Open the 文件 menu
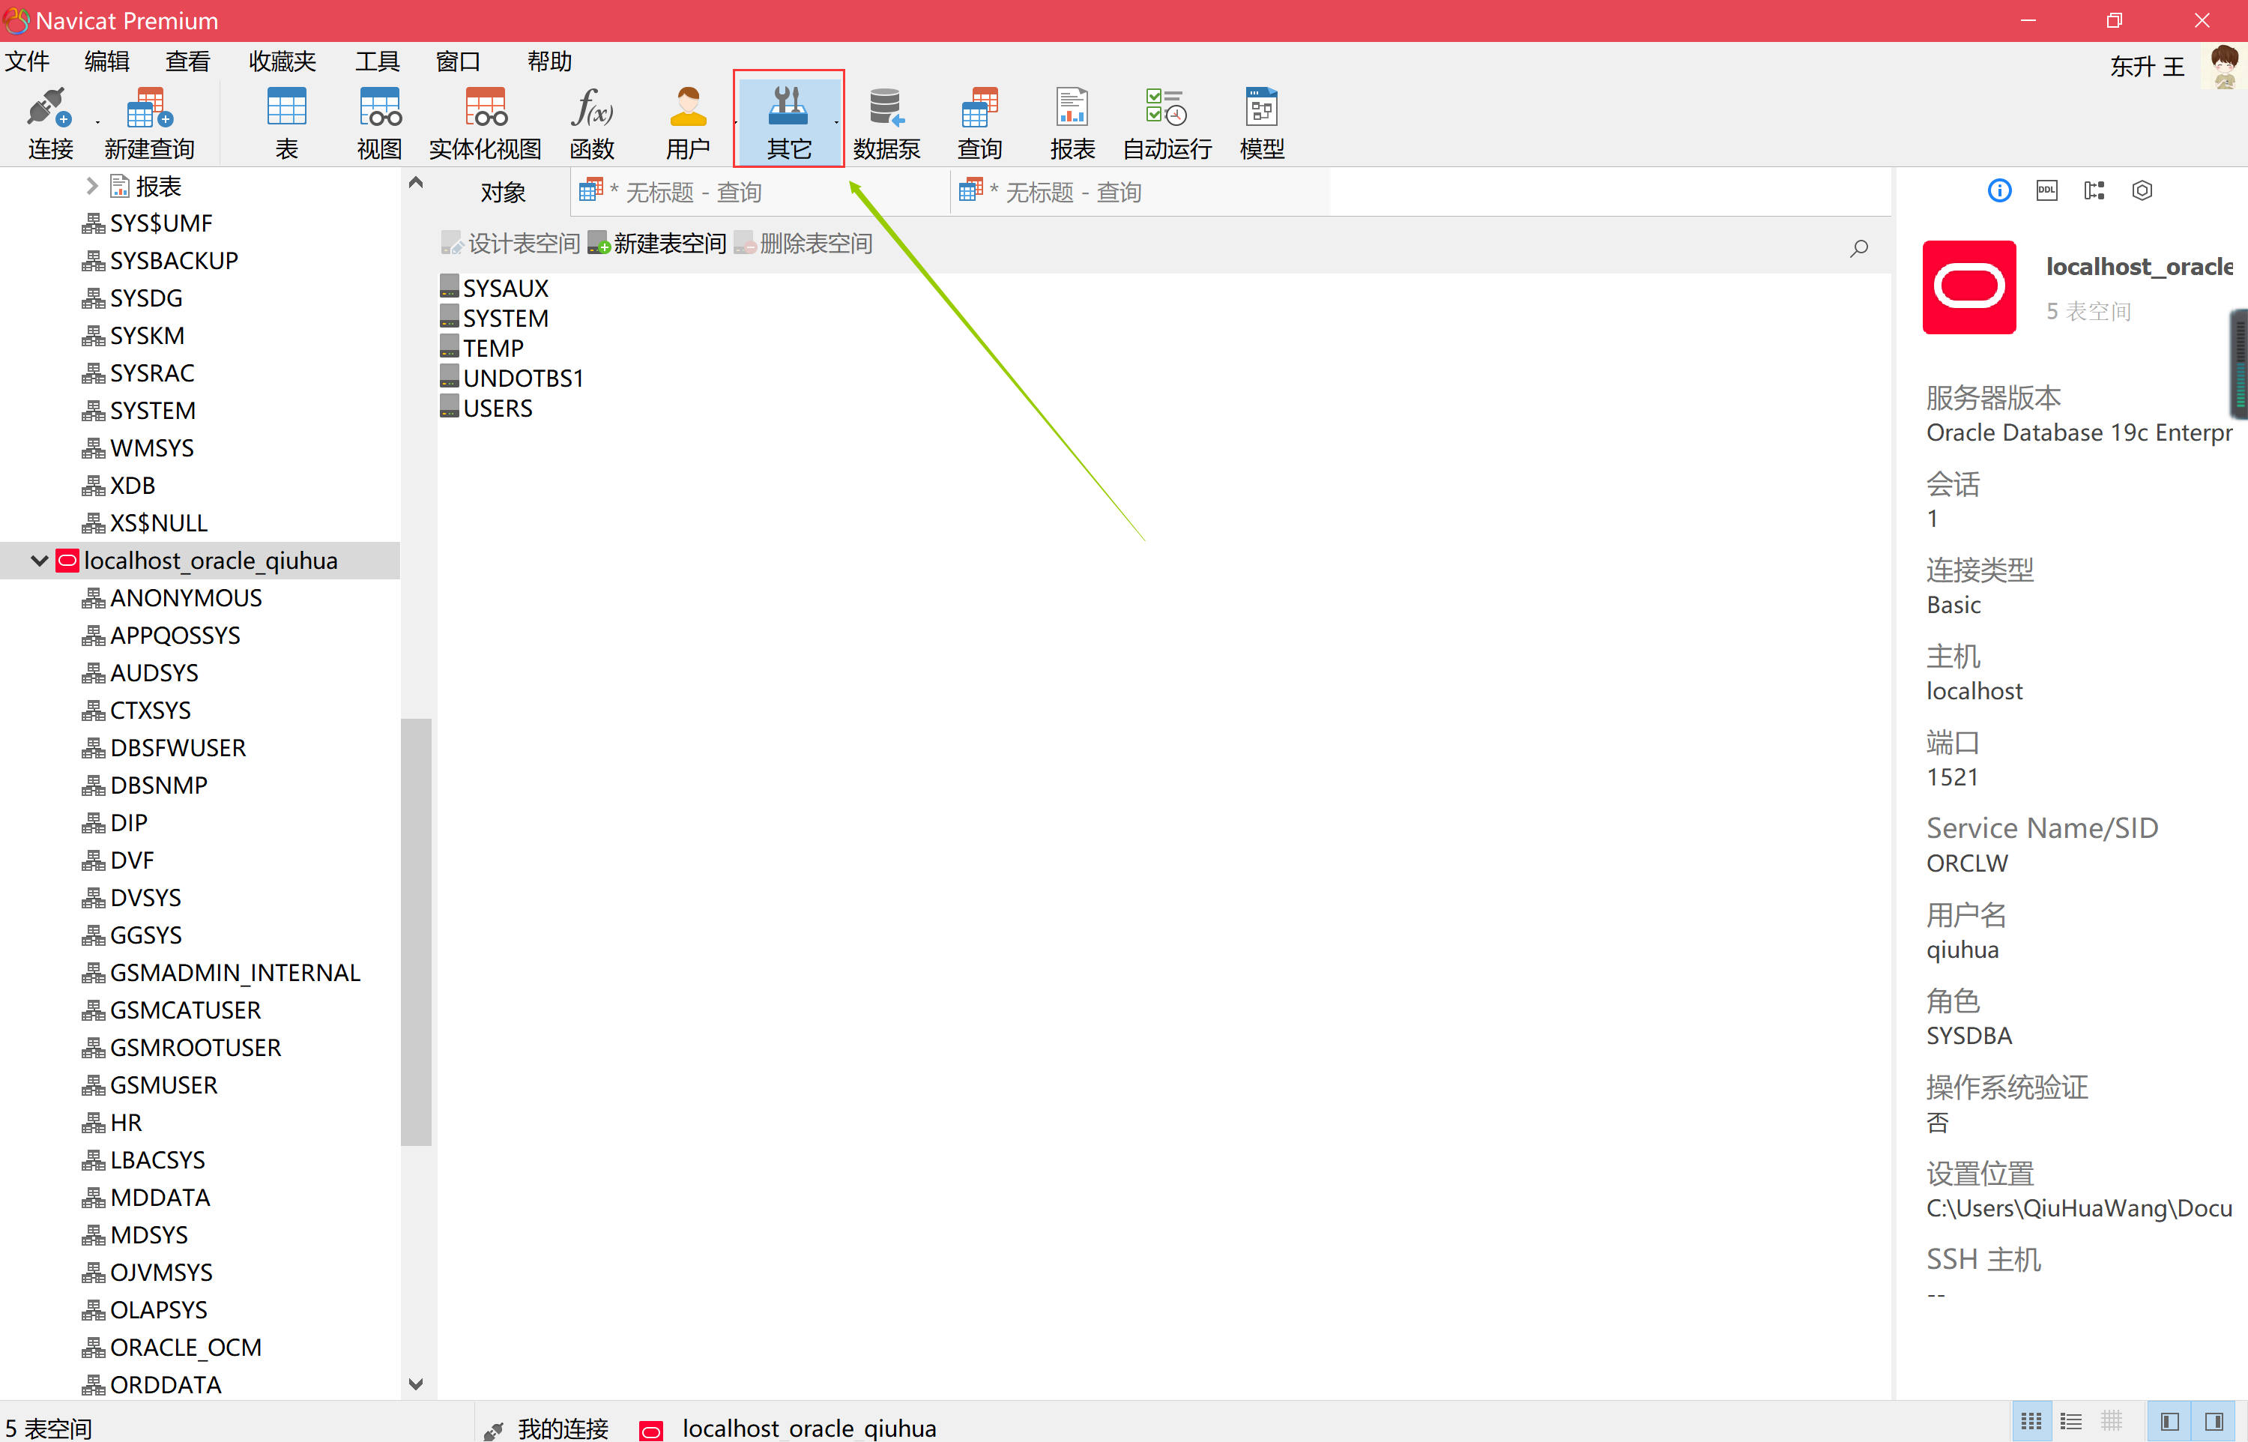2248x1442 pixels. coord(27,61)
